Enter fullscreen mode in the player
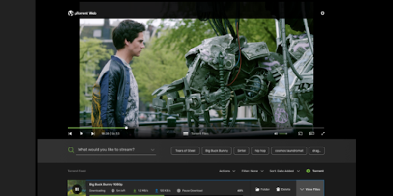393x196 pixels. [x=323, y=133]
